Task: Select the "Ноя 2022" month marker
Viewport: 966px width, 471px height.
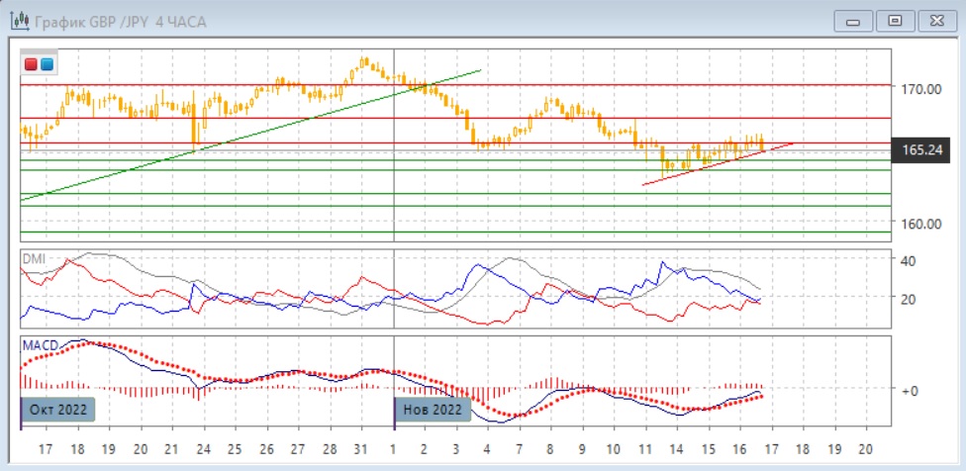Action: point(433,409)
